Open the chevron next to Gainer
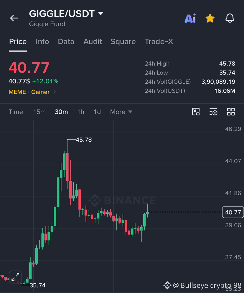 coord(55,92)
